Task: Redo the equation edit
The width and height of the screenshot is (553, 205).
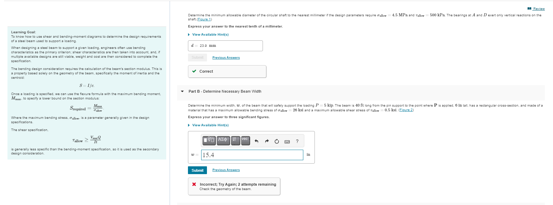Action: (x=267, y=141)
